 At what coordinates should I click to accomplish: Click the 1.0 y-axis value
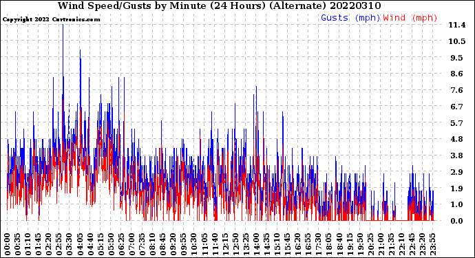tap(457, 205)
